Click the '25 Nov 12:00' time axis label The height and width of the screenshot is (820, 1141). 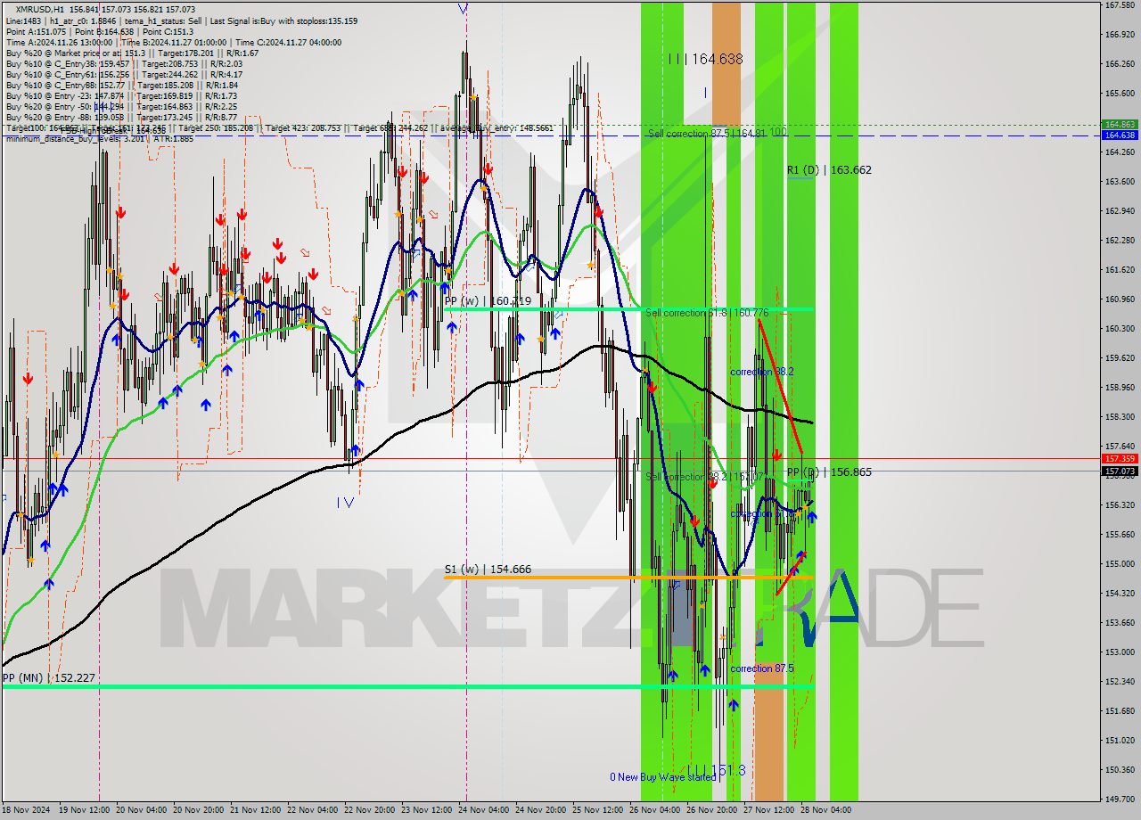[x=597, y=810]
